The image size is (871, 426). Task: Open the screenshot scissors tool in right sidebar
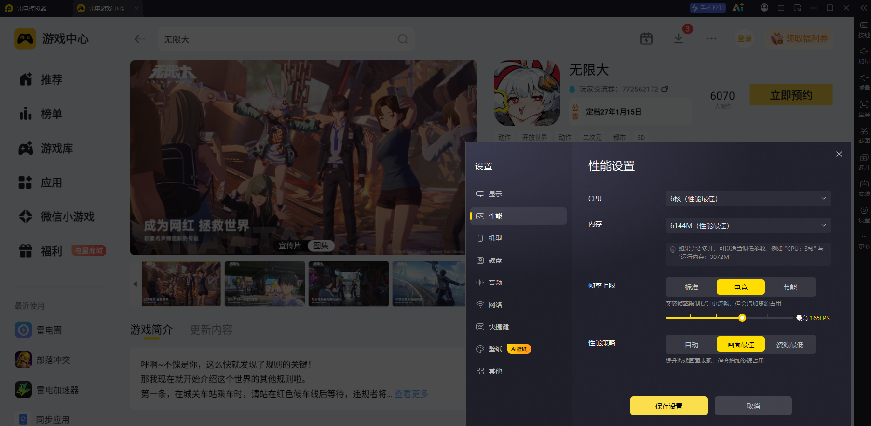(x=864, y=131)
